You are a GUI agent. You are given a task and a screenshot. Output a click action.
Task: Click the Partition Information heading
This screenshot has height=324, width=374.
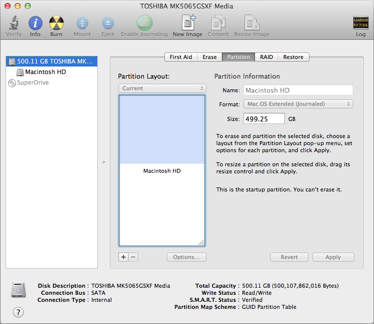coord(247,76)
